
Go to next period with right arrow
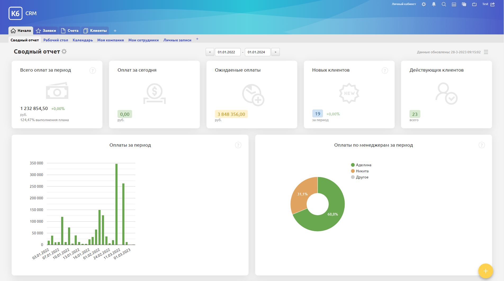(x=276, y=52)
